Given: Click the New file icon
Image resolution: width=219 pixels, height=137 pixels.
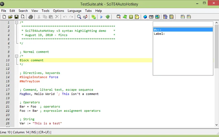Looking at the screenshot, I should (4, 17).
